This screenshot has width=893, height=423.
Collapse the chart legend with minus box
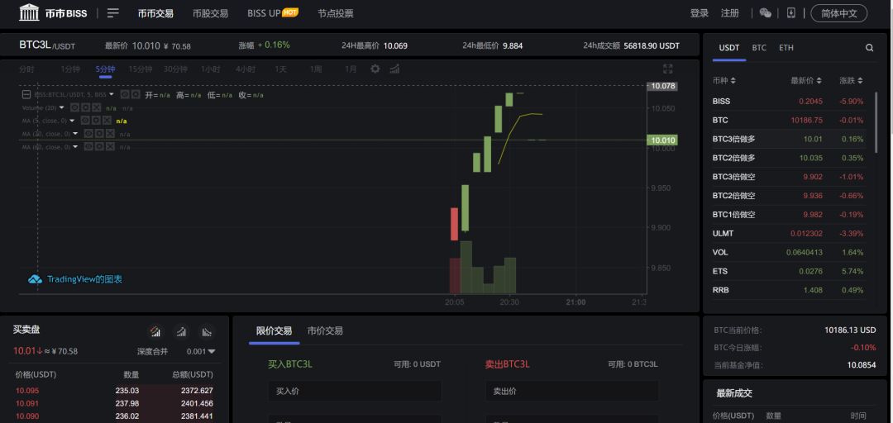coord(26,94)
